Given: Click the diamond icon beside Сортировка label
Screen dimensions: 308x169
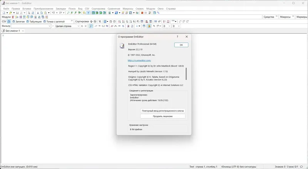Looking at the screenshot, I should 91,22.
